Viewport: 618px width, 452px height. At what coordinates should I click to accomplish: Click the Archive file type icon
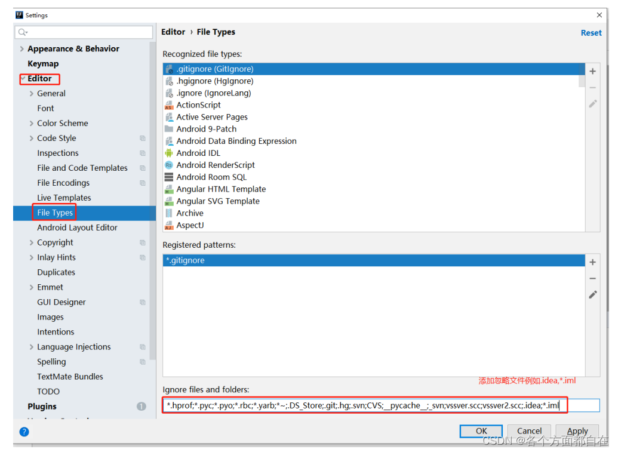(169, 213)
